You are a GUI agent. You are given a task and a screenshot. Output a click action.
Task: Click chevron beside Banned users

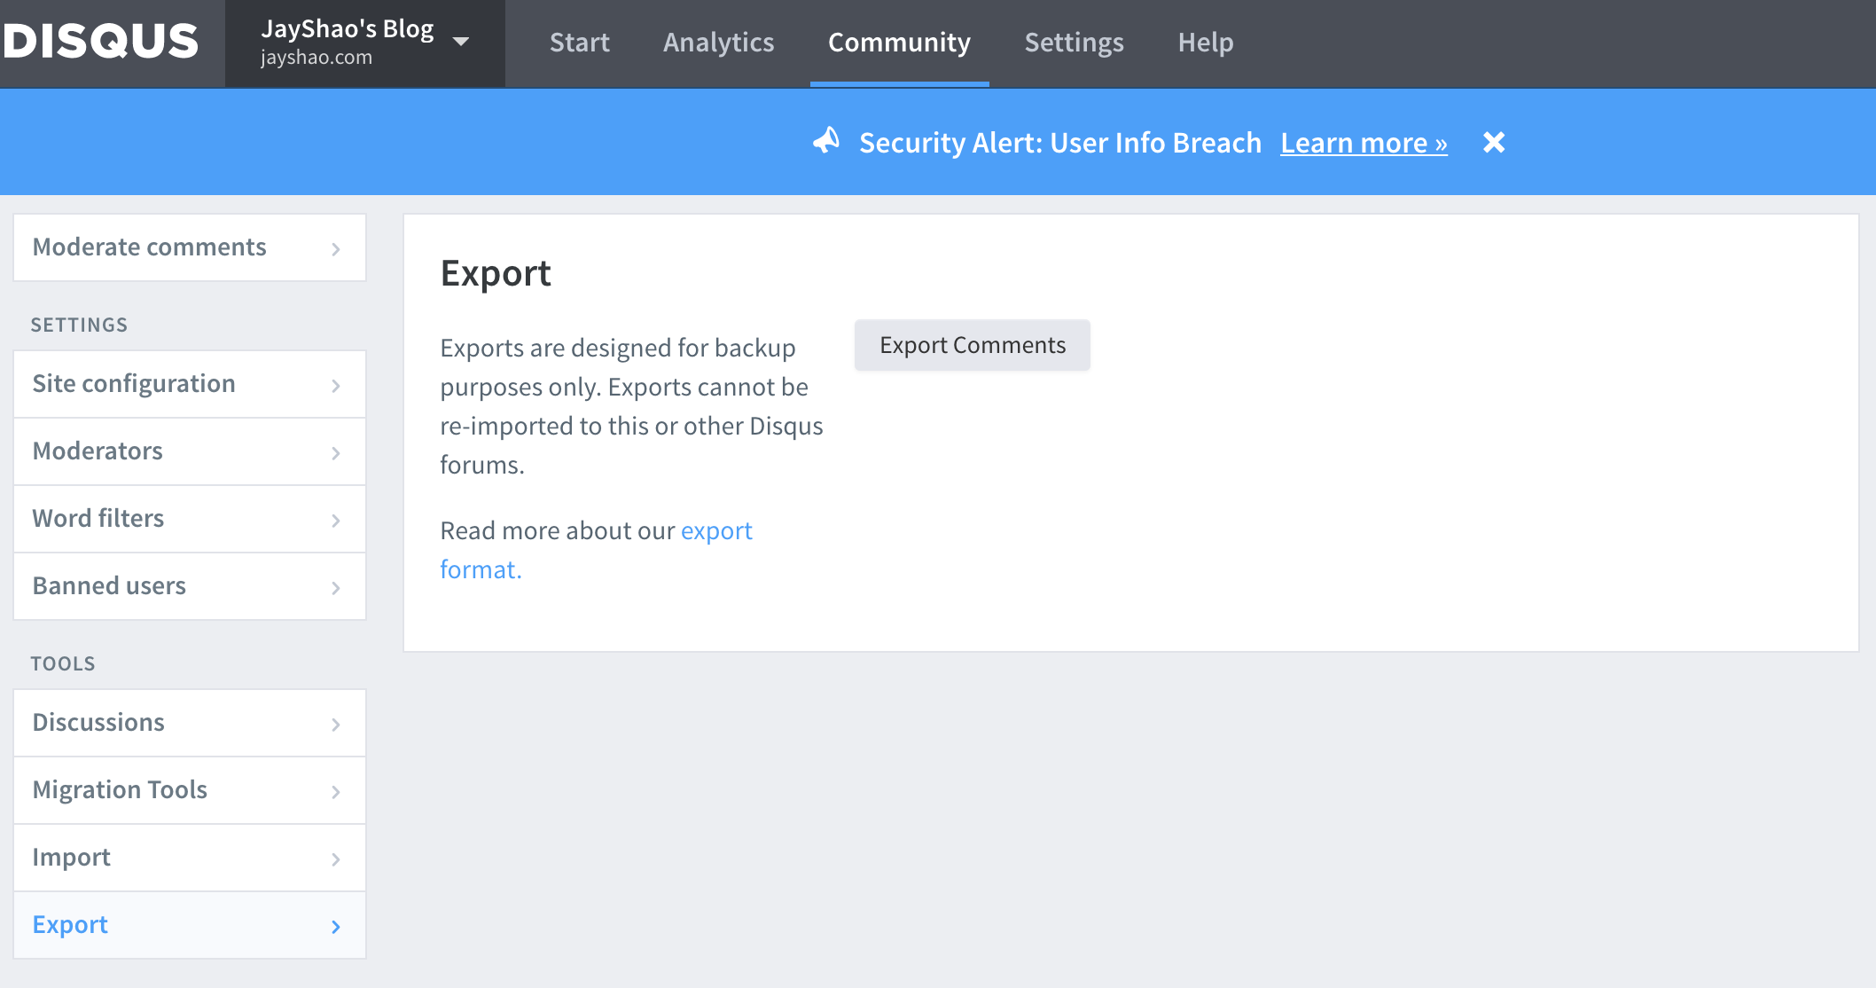click(336, 587)
